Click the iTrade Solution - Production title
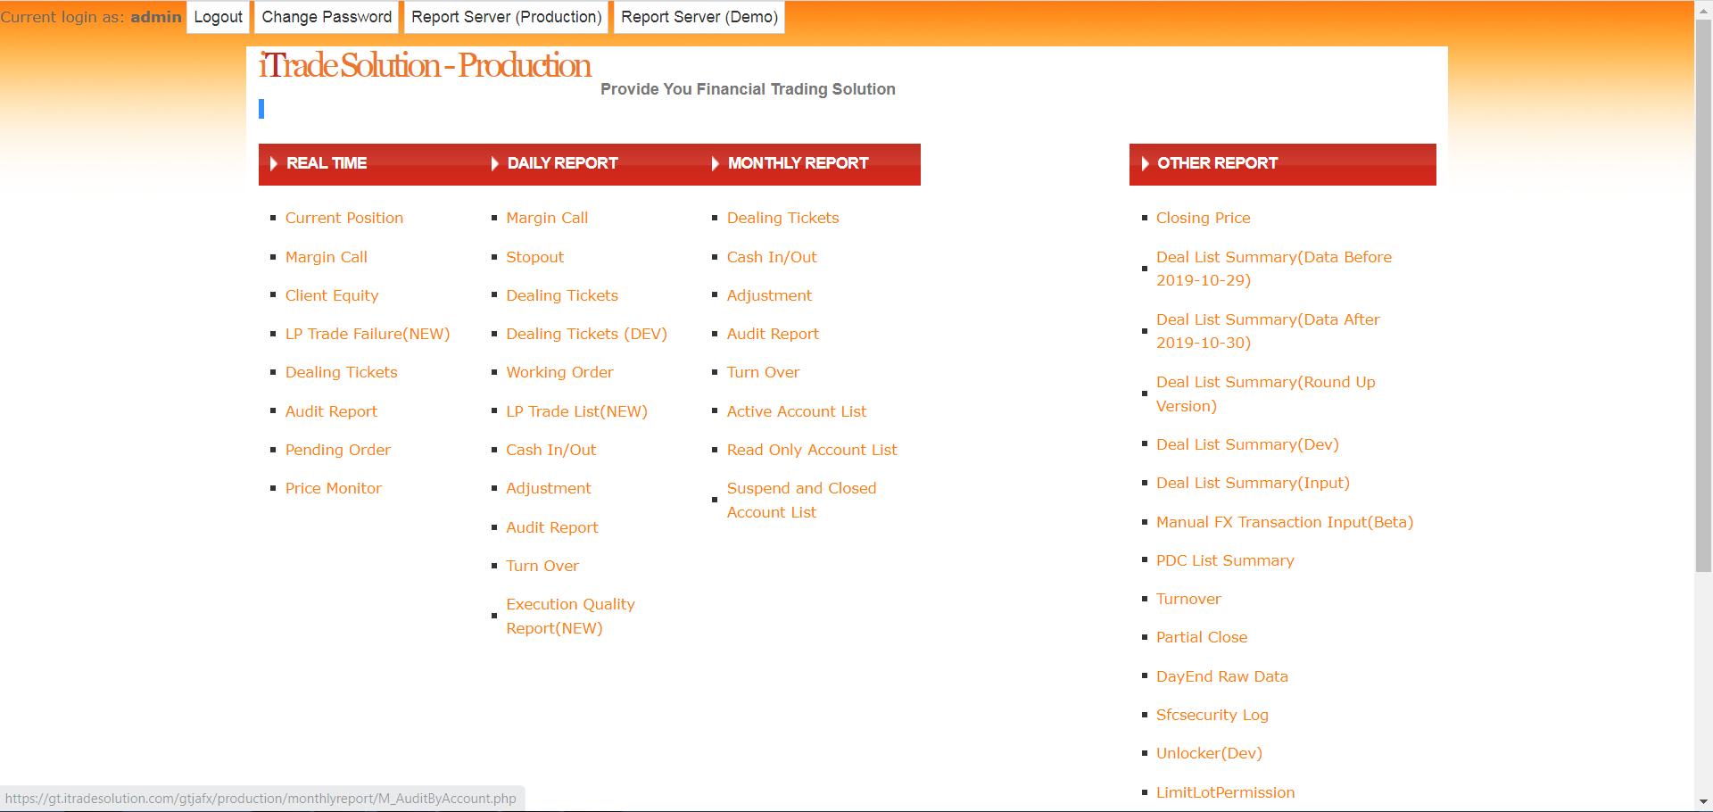The image size is (1713, 812). 425,65
